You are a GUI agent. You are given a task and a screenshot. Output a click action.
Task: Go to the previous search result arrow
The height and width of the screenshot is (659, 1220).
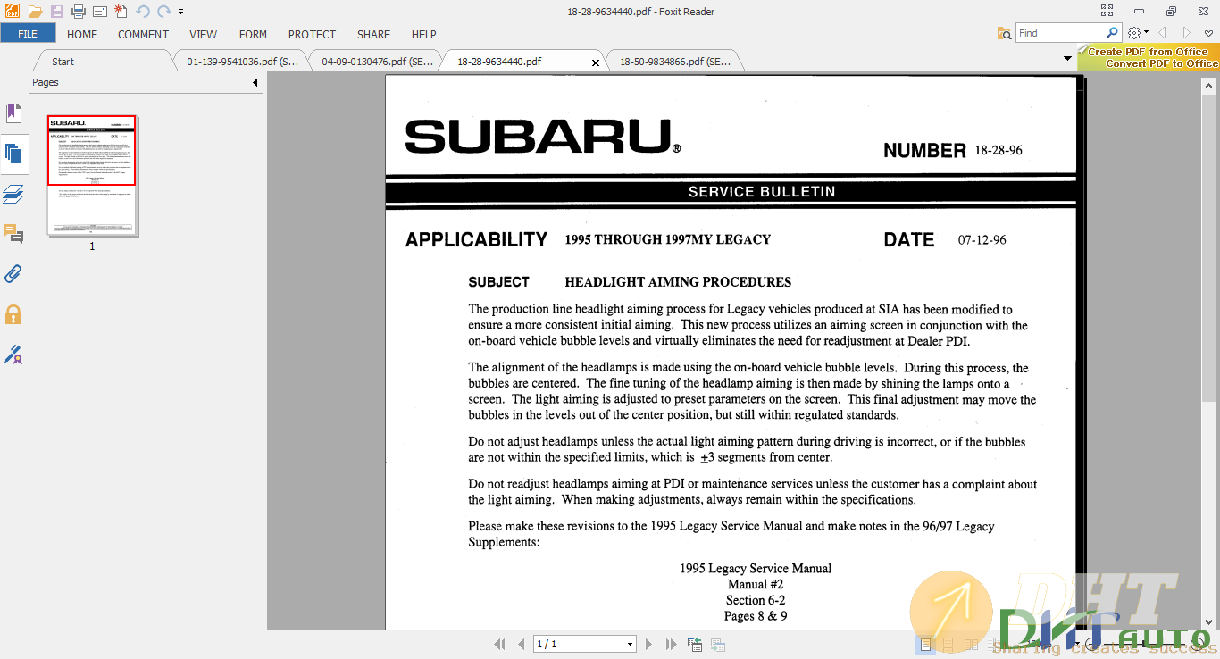[x=1163, y=33]
